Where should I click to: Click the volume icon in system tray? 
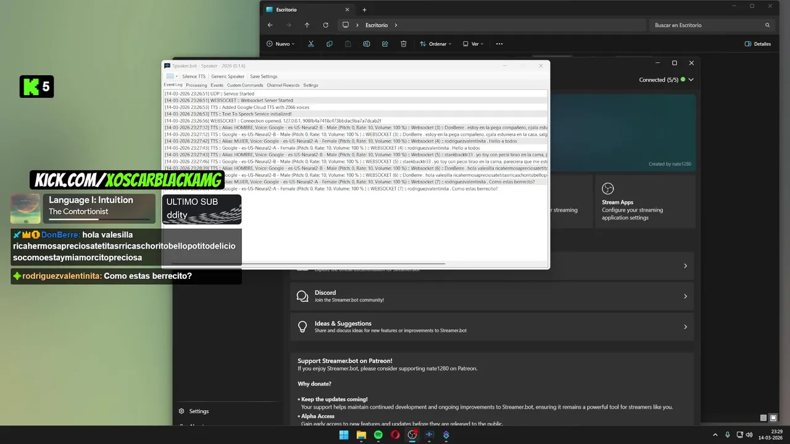(749, 435)
